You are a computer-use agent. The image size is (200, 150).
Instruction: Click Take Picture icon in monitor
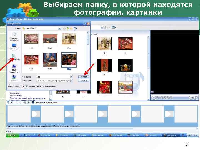195,98
